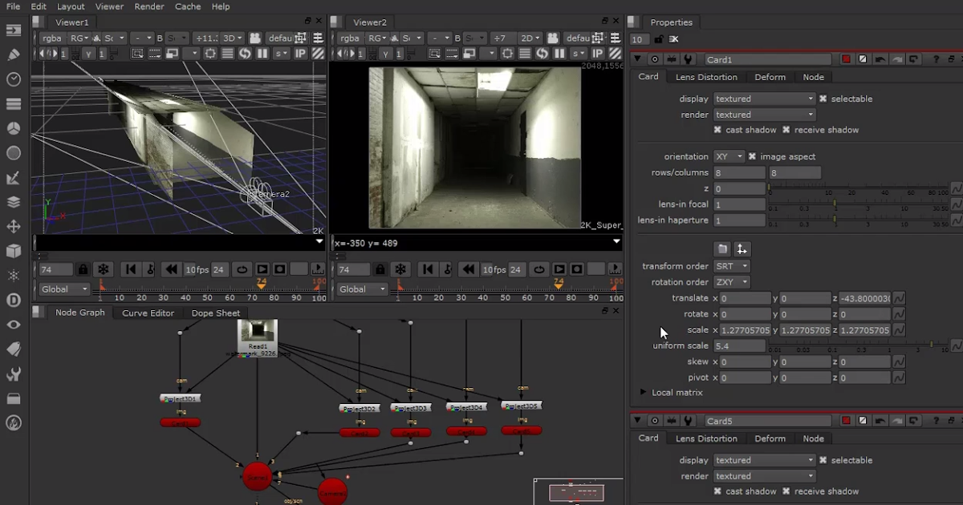Click the Views eye icon in toolbar
Viewport: 963px width, 505px height.
tap(12, 325)
